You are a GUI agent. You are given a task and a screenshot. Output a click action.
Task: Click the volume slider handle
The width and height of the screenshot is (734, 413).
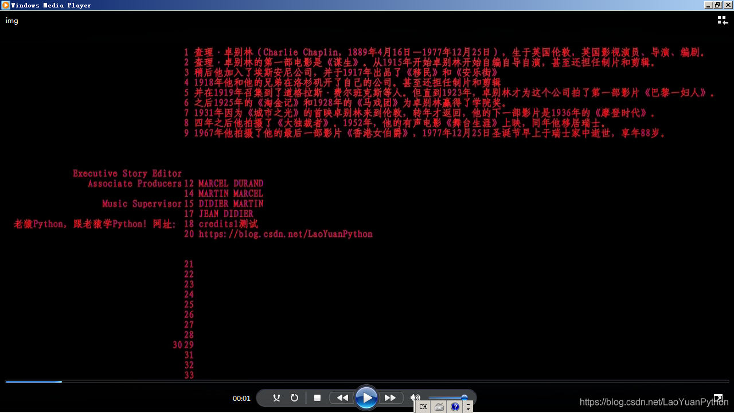(x=464, y=398)
